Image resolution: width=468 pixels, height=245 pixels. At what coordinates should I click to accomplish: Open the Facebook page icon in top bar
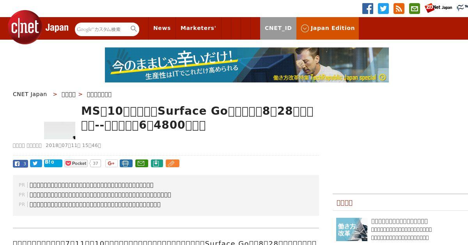tap(368, 9)
